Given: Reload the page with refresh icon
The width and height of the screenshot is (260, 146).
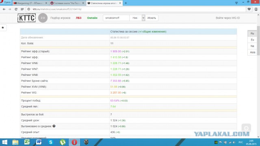Looking at the screenshot, I should [16, 9].
